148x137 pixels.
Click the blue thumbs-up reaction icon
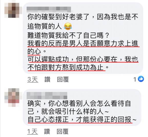click(x=141, y=79)
